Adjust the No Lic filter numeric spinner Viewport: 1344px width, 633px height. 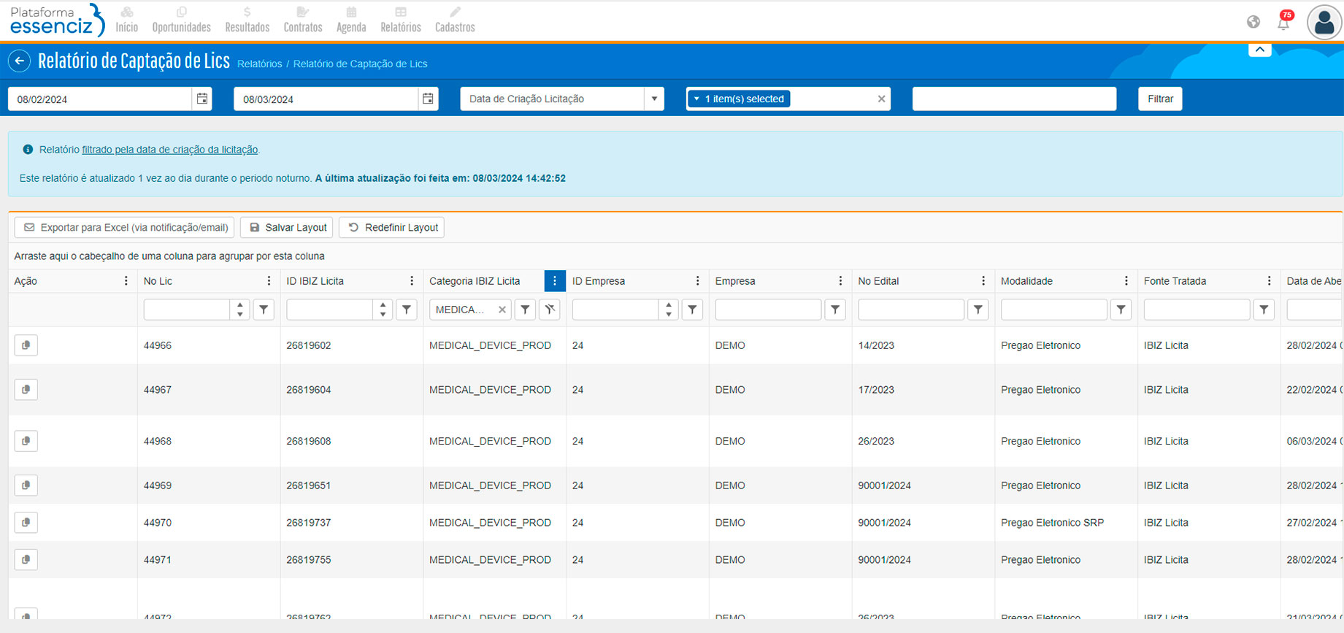[x=239, y=310]
